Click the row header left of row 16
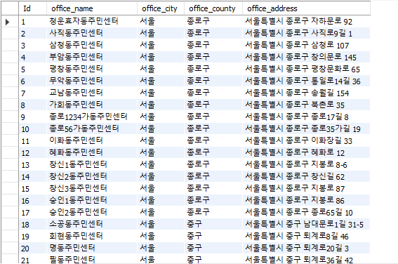Image resolution: width=398 pixels, height=264 pixels. coord(10,200)
